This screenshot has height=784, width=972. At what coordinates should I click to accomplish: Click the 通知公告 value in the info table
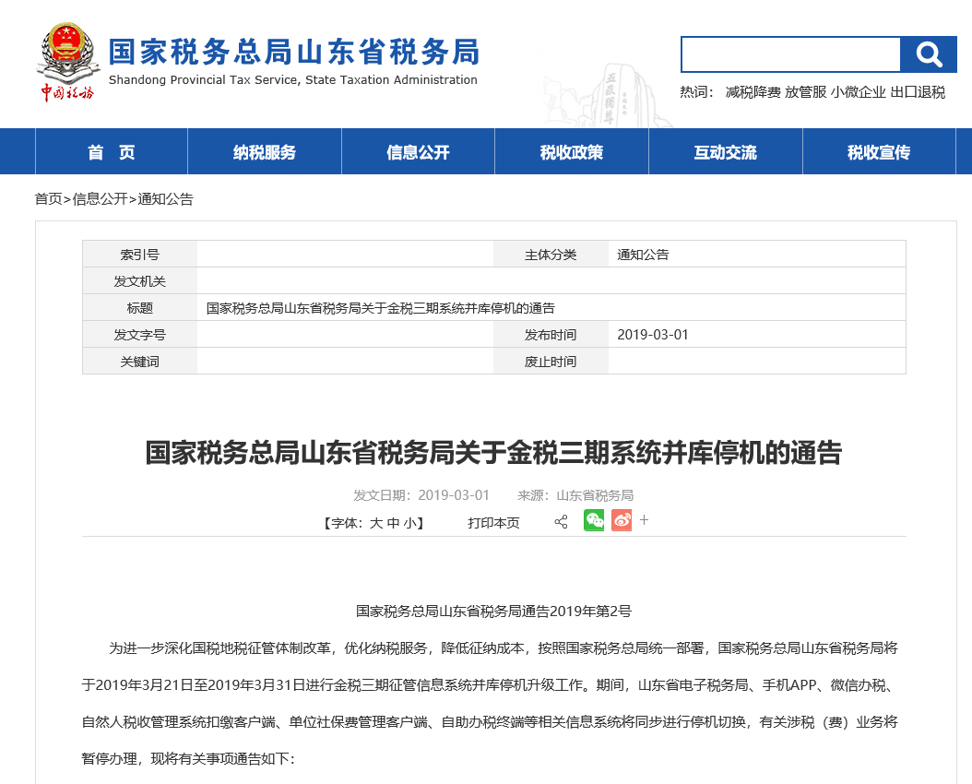coord(643,255)
